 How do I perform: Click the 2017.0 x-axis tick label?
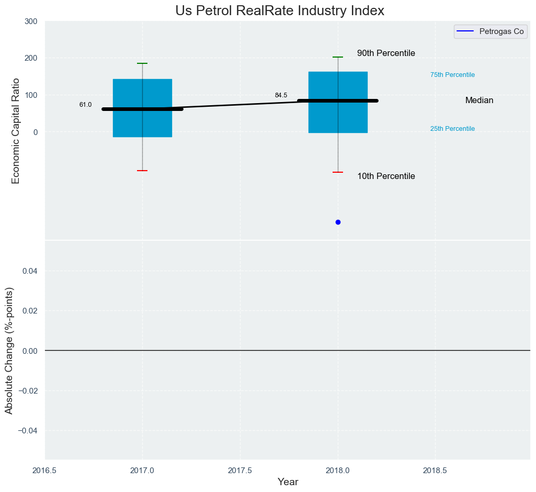point(142,471)
